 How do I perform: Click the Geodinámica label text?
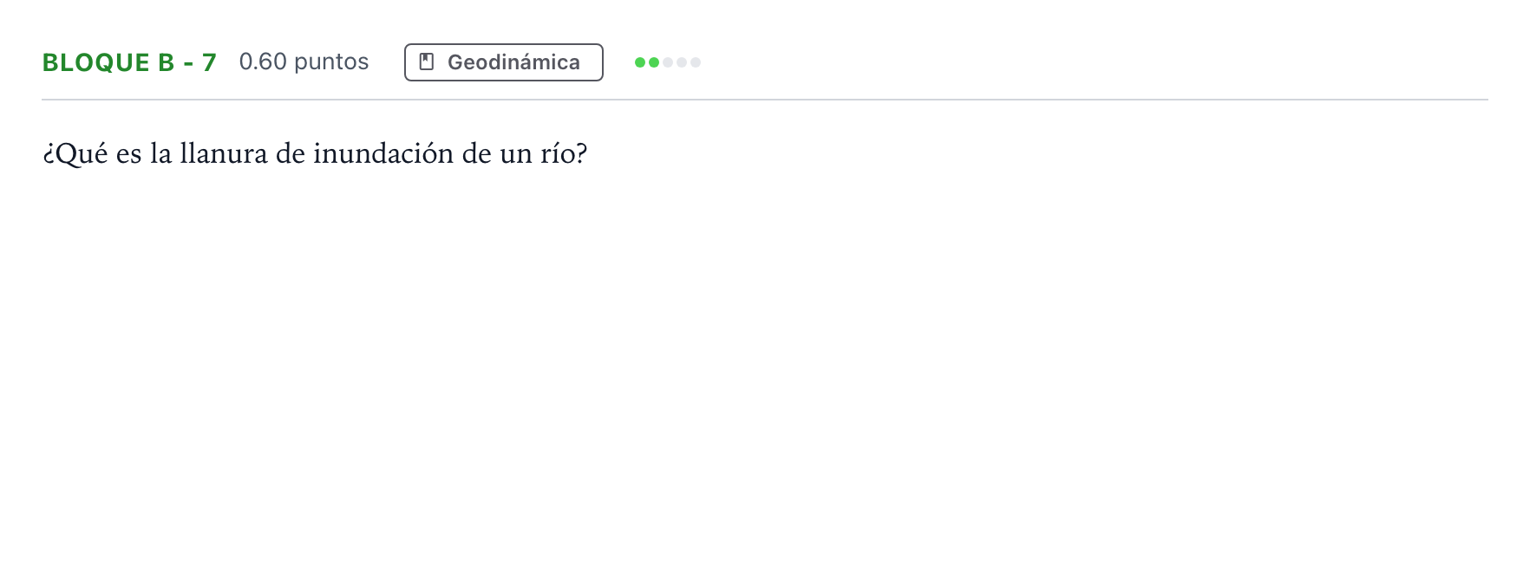[x=513, y=62]
